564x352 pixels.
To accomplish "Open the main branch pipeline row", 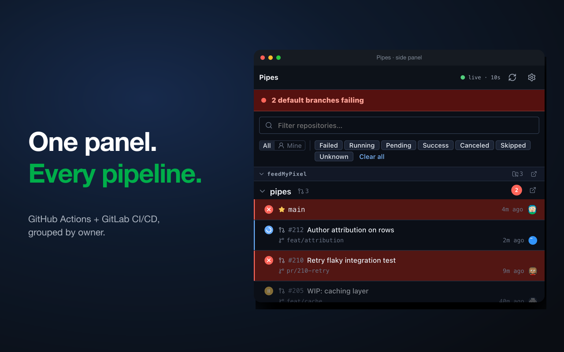I will tap(399, 209).
